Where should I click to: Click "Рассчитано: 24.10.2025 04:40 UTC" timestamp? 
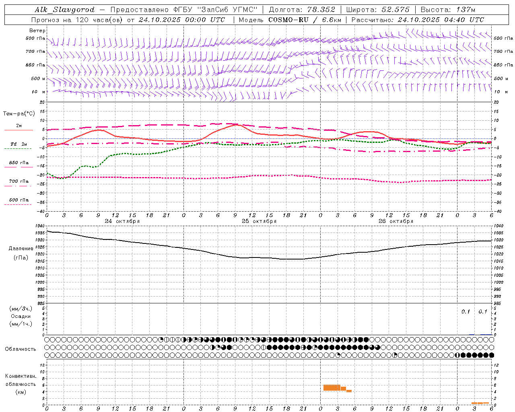pos(418,20)
